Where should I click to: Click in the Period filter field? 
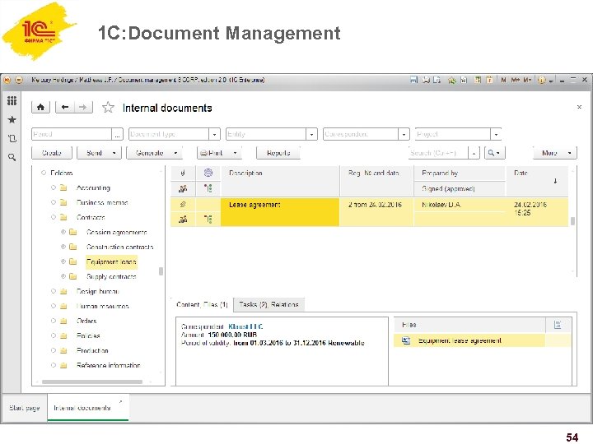click(72, 134)
